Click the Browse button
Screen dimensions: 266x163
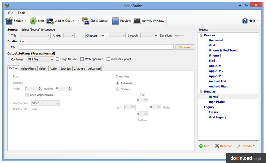pos(185,47)
